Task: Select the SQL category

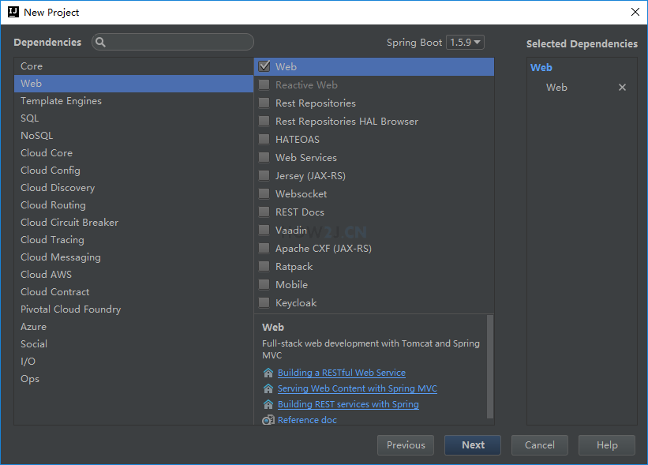Action: [x=29, y=118]
